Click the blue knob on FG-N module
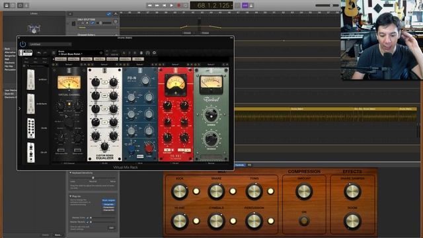423x238 pixels. click(131, 148)
